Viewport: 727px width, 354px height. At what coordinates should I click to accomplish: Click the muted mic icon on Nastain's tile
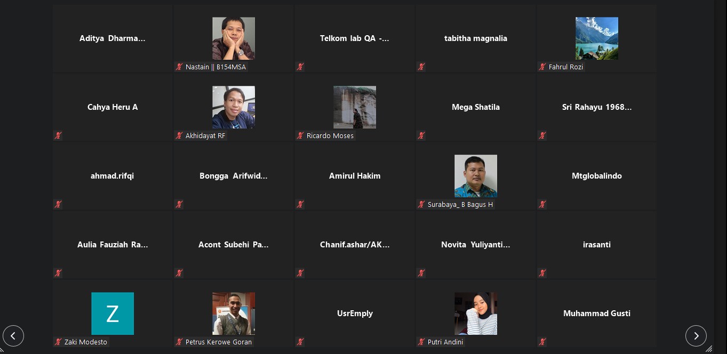(179, 67)
